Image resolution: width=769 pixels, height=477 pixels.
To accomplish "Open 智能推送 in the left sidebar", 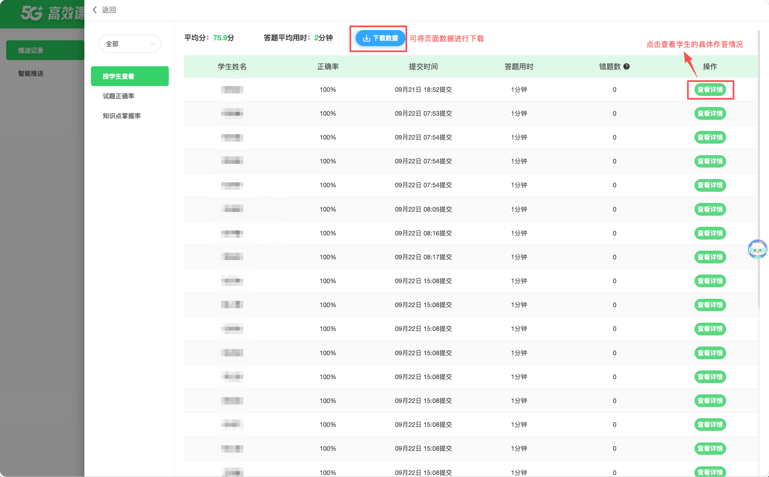I will click(x=31, y=73).
